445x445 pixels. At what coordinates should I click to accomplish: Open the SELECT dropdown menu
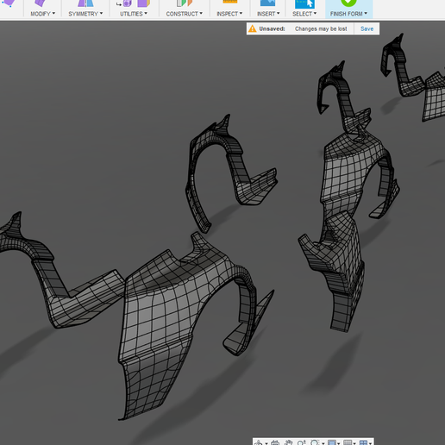pos(304,14)
